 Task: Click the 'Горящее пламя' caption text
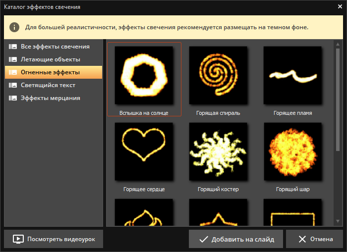click(293, 113)
